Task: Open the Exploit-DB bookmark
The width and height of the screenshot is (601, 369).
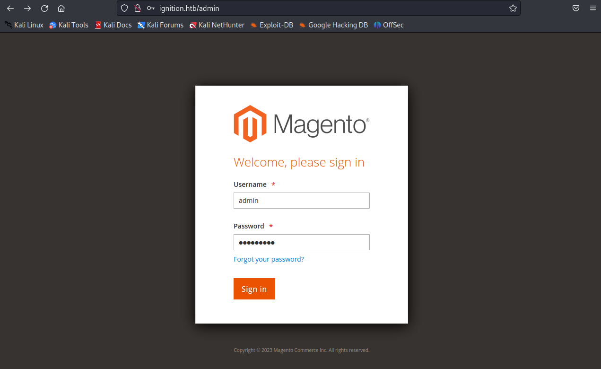Action: point(272,25)
